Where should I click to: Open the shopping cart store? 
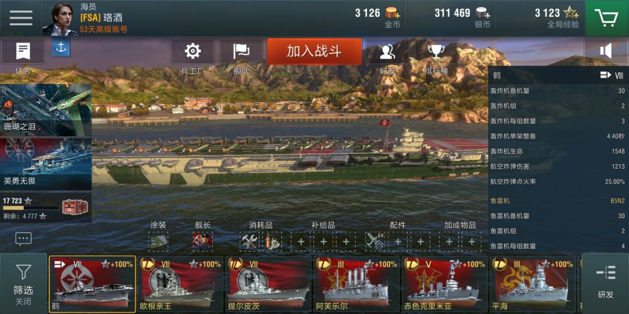[x=607, y=18]
